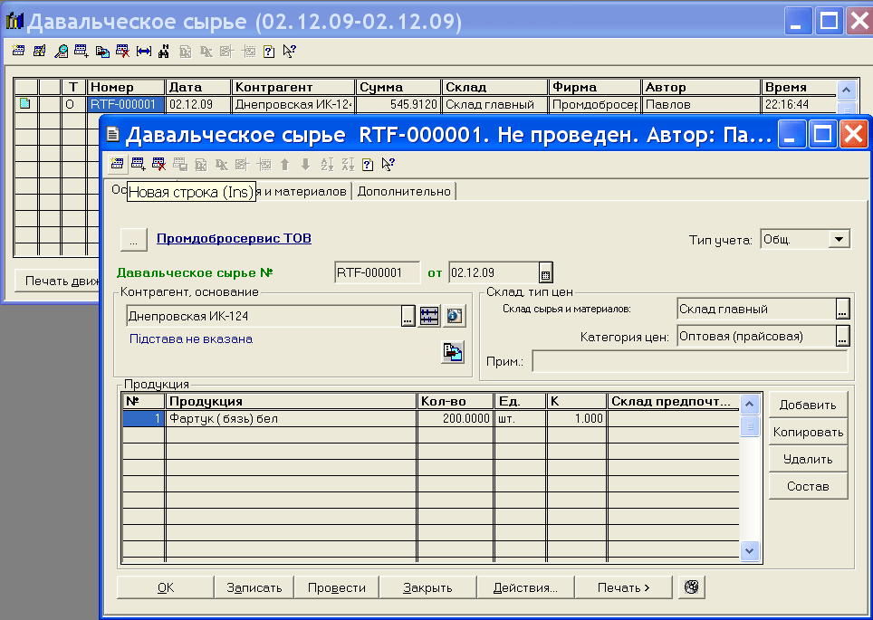Image resolution: width=873 pixels, height=620 pixels.
Task: Click sort ascending A-Z icon
Action: [327, 164]
